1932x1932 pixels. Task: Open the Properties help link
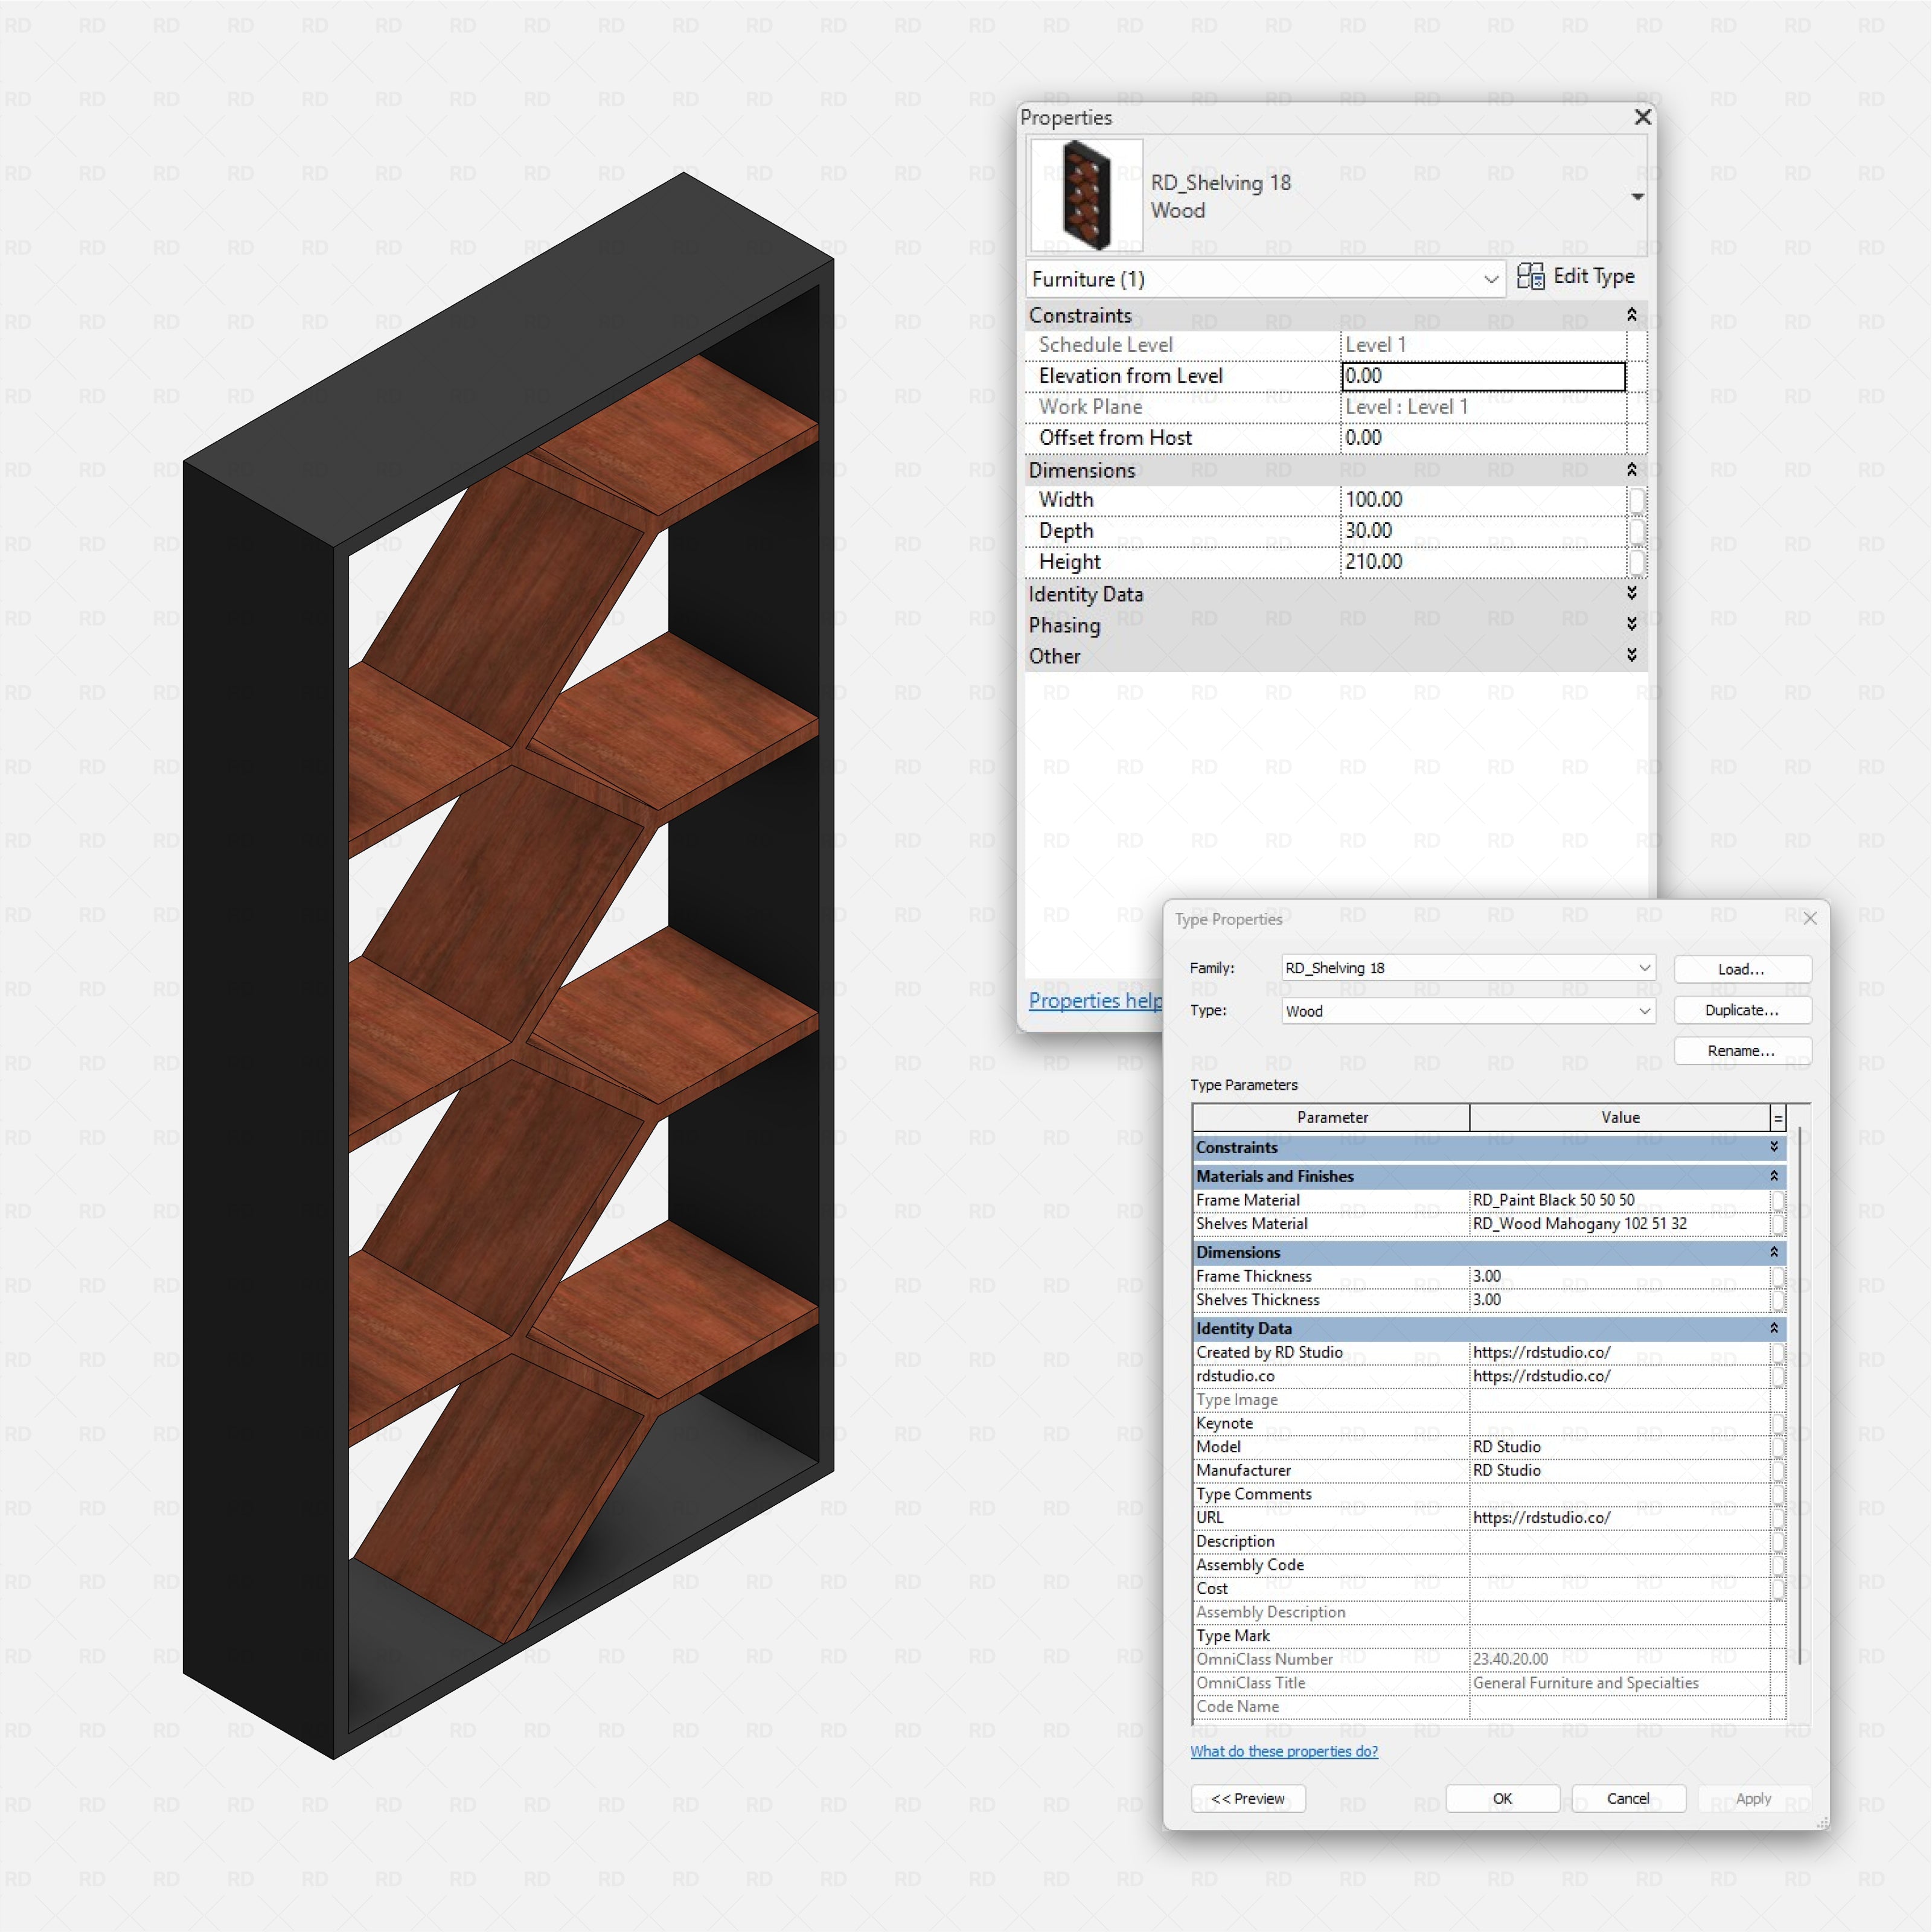(1095, 1000)
